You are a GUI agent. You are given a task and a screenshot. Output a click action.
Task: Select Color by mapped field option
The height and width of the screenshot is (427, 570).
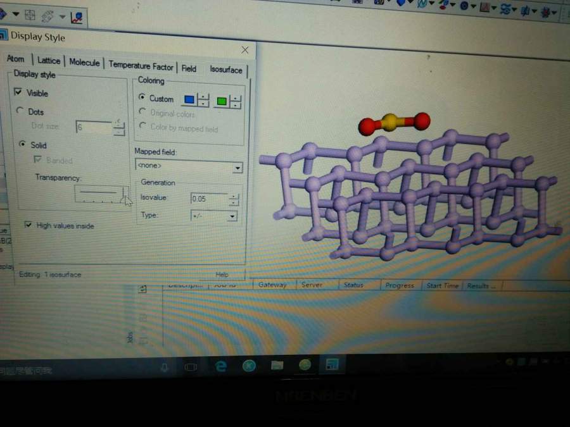point(142,126)
